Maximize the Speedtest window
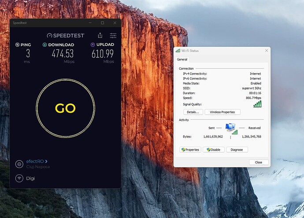This screenshot has width=304, height=218. pyautogui.click(x=102, y=23)
